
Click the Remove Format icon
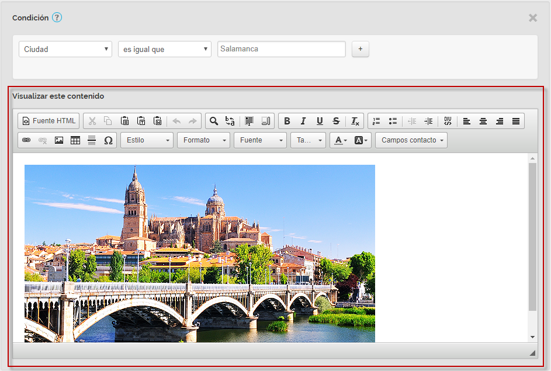[x=355, y=121]
